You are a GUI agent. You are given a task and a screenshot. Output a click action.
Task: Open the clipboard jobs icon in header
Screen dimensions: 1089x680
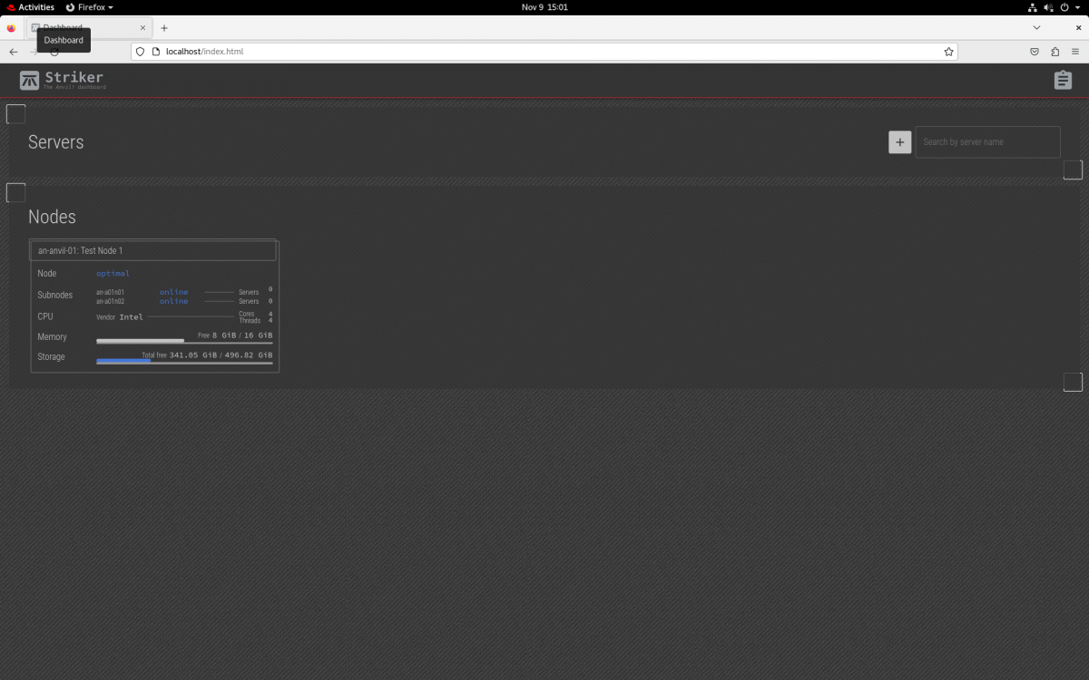(1063, 81)
